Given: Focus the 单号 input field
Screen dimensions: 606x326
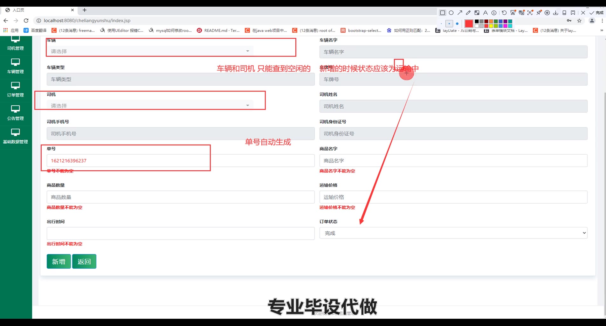Looking at the screenshot, I should (181, 160).
